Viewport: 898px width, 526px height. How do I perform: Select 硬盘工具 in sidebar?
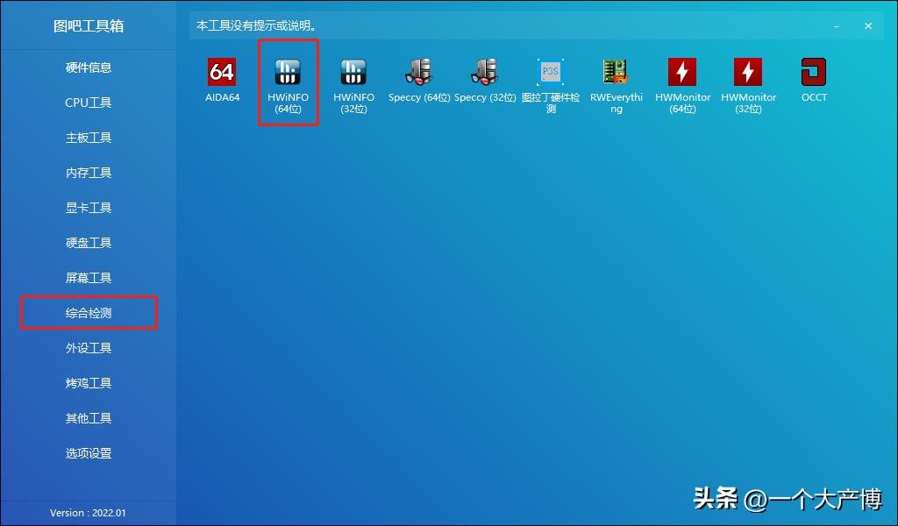(89, 243)
